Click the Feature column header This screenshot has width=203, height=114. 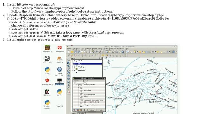click(x=78, y=81)
